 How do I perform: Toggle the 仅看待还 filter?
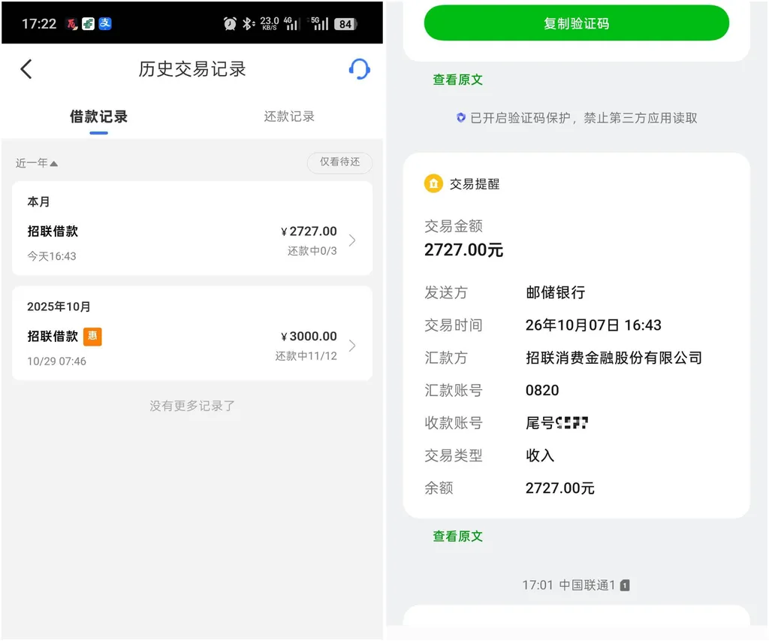[x=339, y=162]
